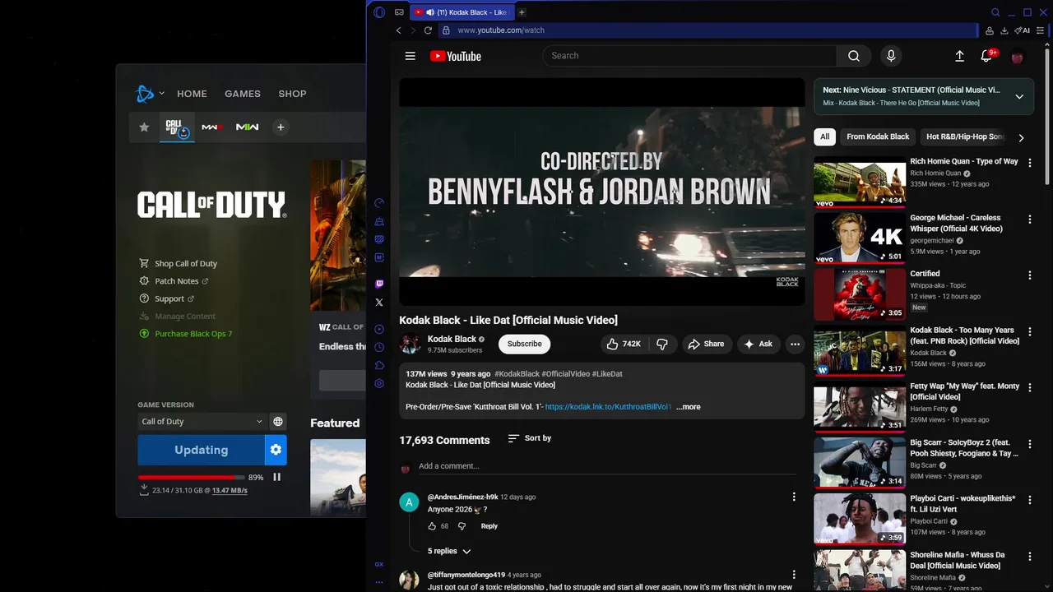Click the YouTube search magnifier button
The image size is (1053, 592).
(x=854, y=56)
